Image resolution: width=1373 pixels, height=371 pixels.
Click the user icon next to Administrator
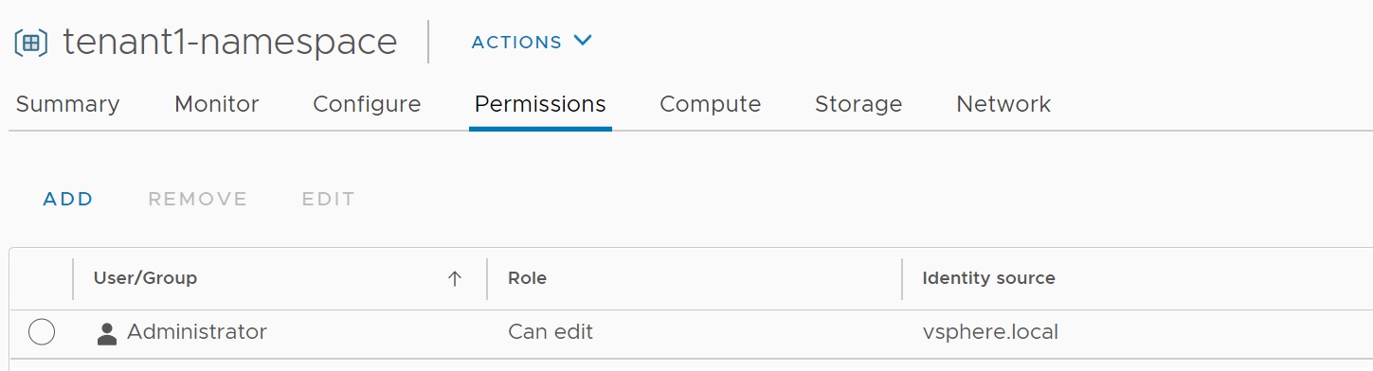tap(107, 332)
